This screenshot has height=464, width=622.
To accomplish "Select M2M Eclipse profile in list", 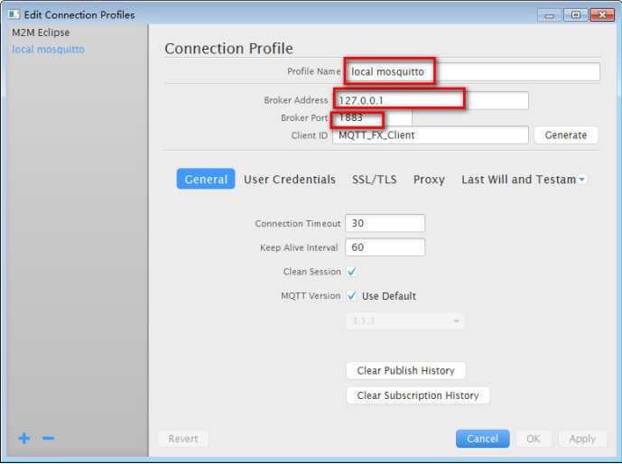I will click(41, 32).
